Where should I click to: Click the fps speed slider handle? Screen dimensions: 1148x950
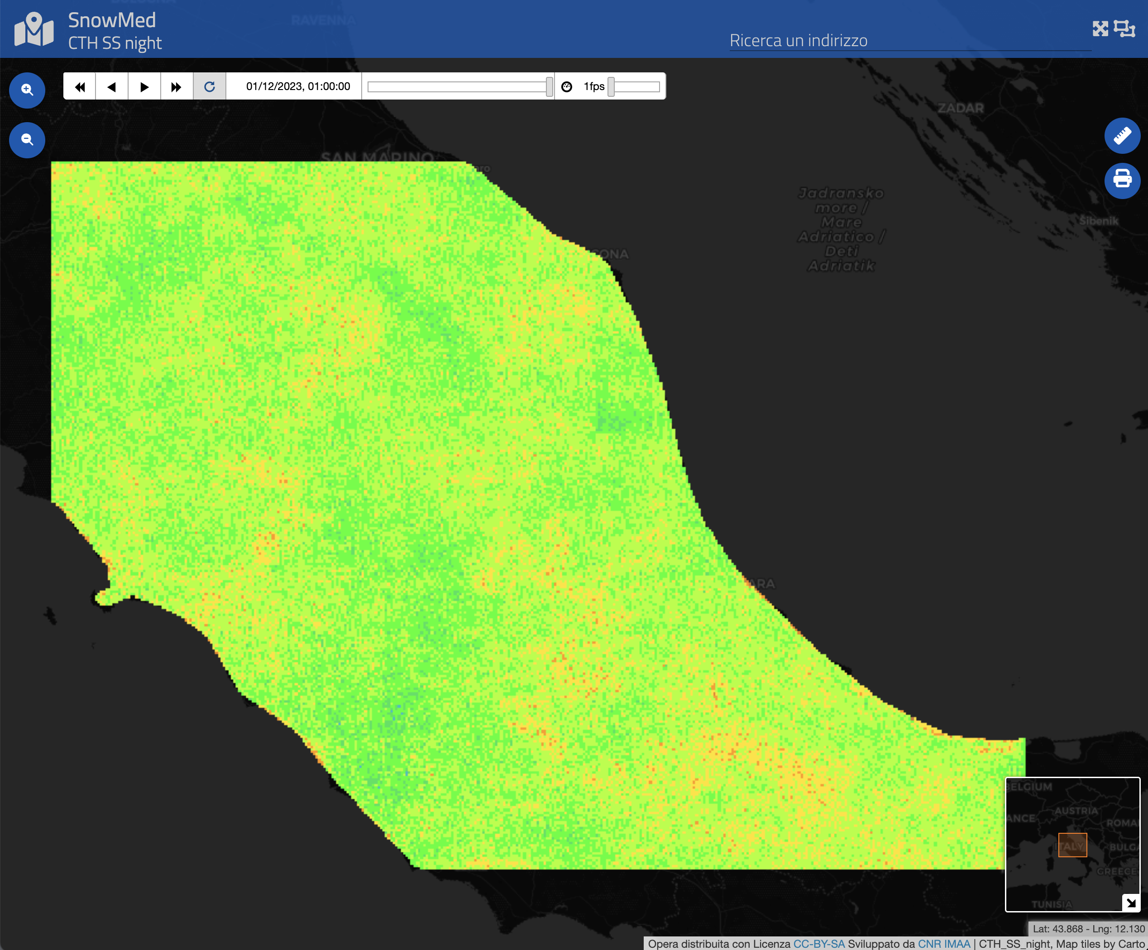(x=611, y=86)
